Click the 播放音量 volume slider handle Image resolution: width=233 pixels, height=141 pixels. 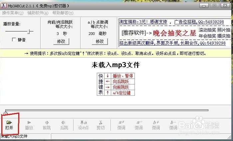(x=29, y=31)
